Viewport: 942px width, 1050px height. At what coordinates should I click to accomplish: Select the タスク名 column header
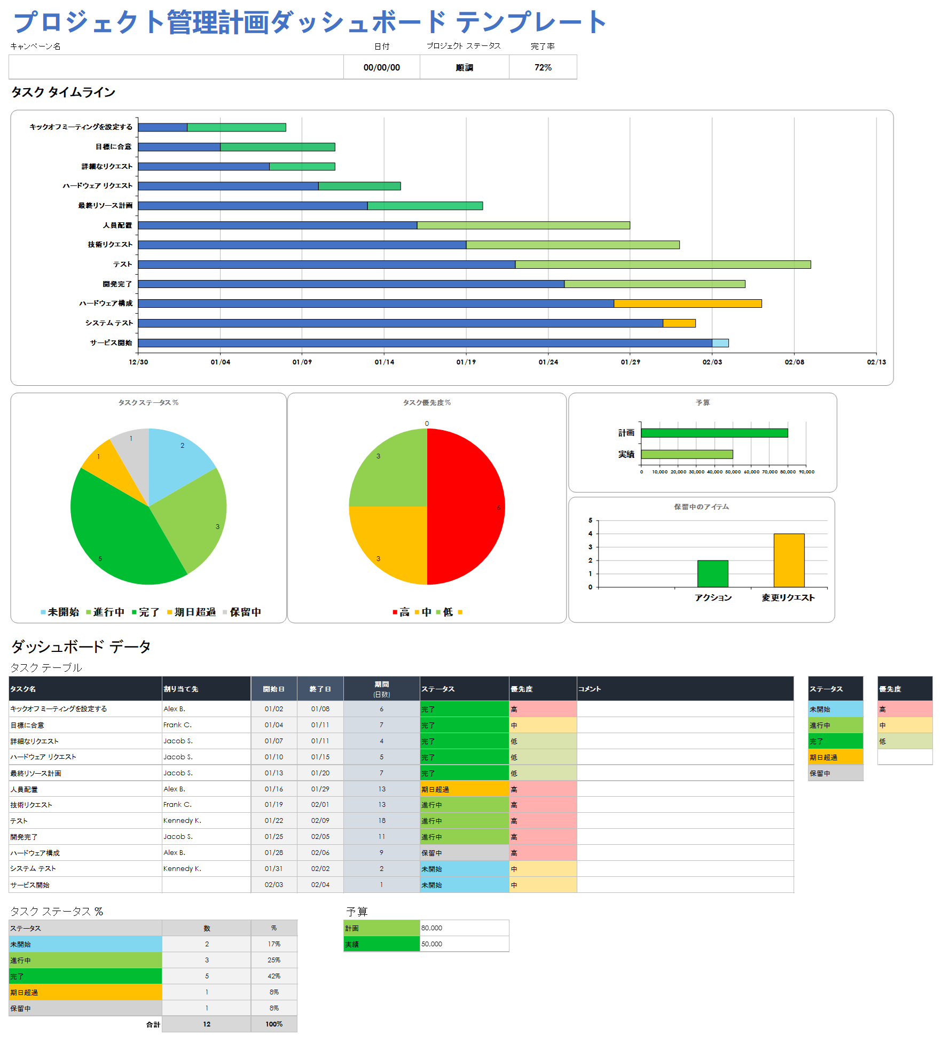pos(85,689)
